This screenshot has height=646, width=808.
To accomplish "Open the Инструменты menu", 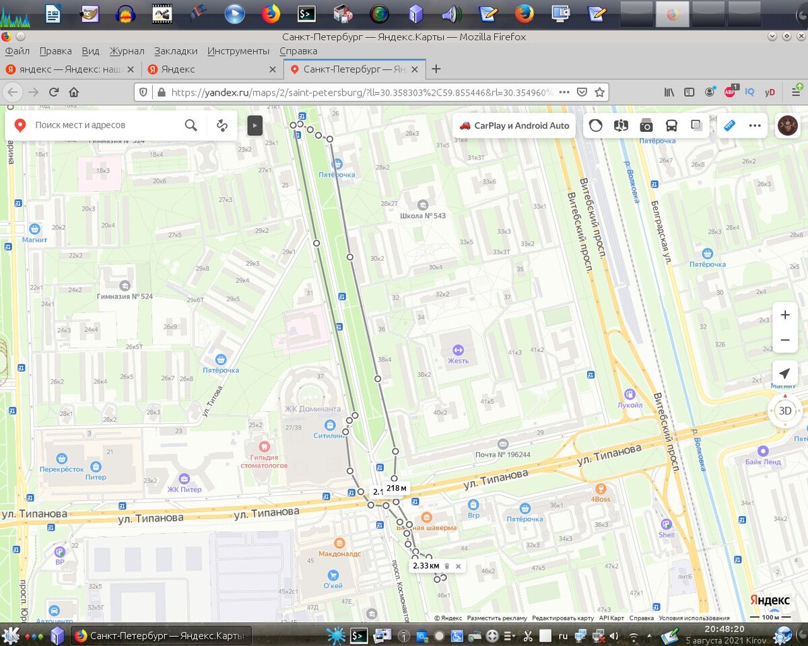I will pos(238,51).
